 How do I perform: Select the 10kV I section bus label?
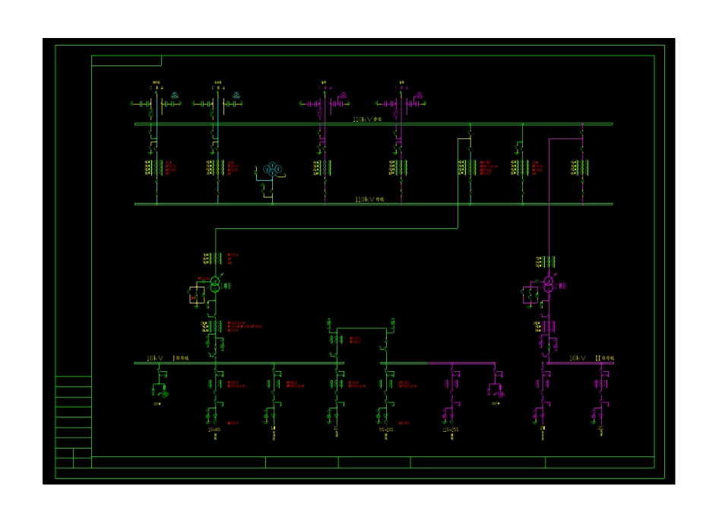(x=168, y=358)
